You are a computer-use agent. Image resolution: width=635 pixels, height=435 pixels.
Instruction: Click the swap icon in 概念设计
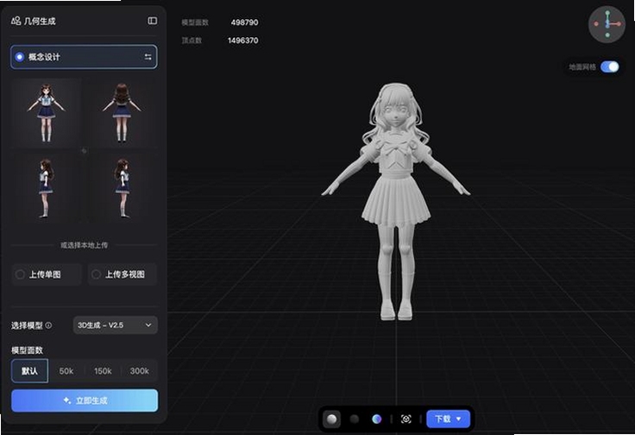point(148,57)
